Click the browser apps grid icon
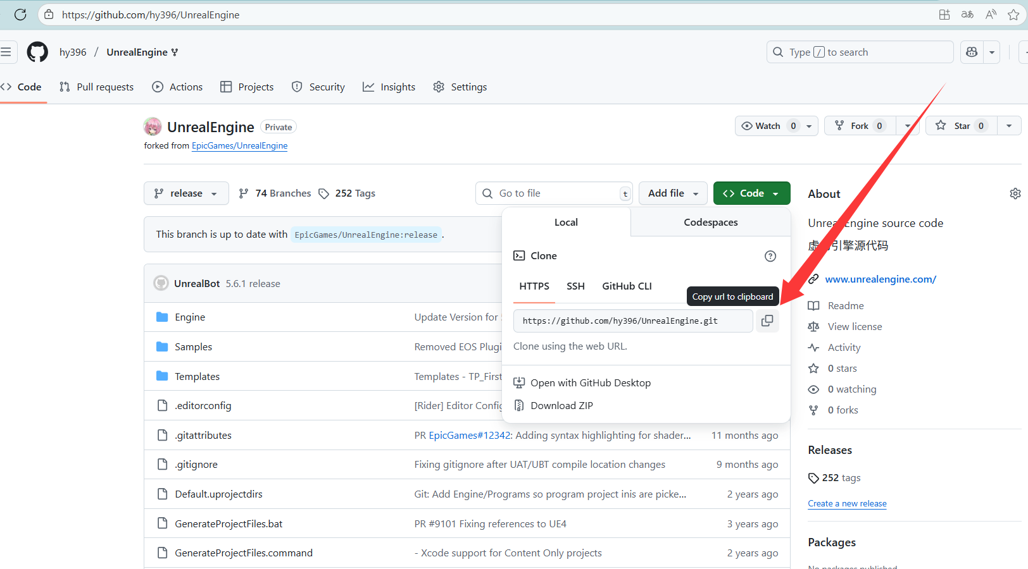Screen dimensions: 1028x569 [944, 15]
